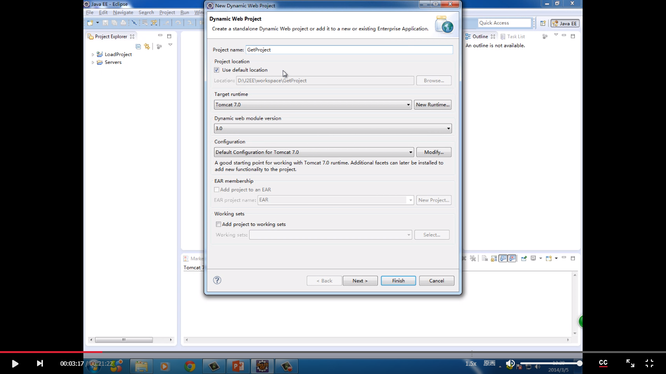Screen dimensions: 666x374
Task: Toggle the Scroll Lock console icon
Action: [x=494, y=258]
